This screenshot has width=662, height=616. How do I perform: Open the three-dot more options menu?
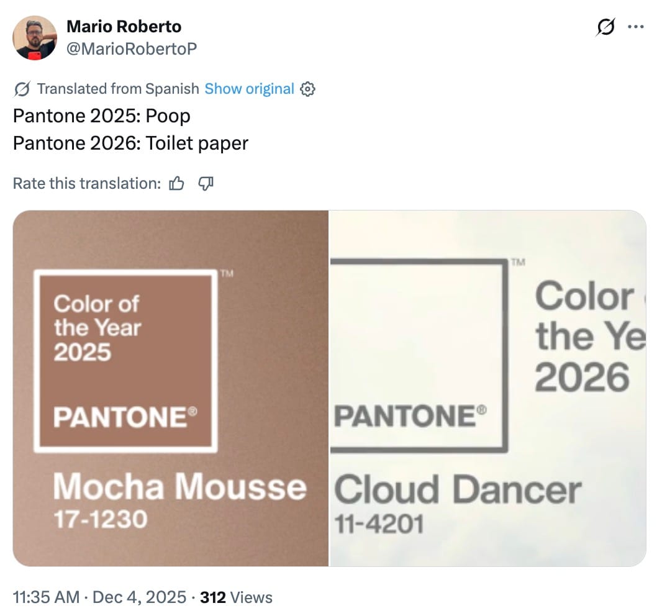[x=636, y=27]
